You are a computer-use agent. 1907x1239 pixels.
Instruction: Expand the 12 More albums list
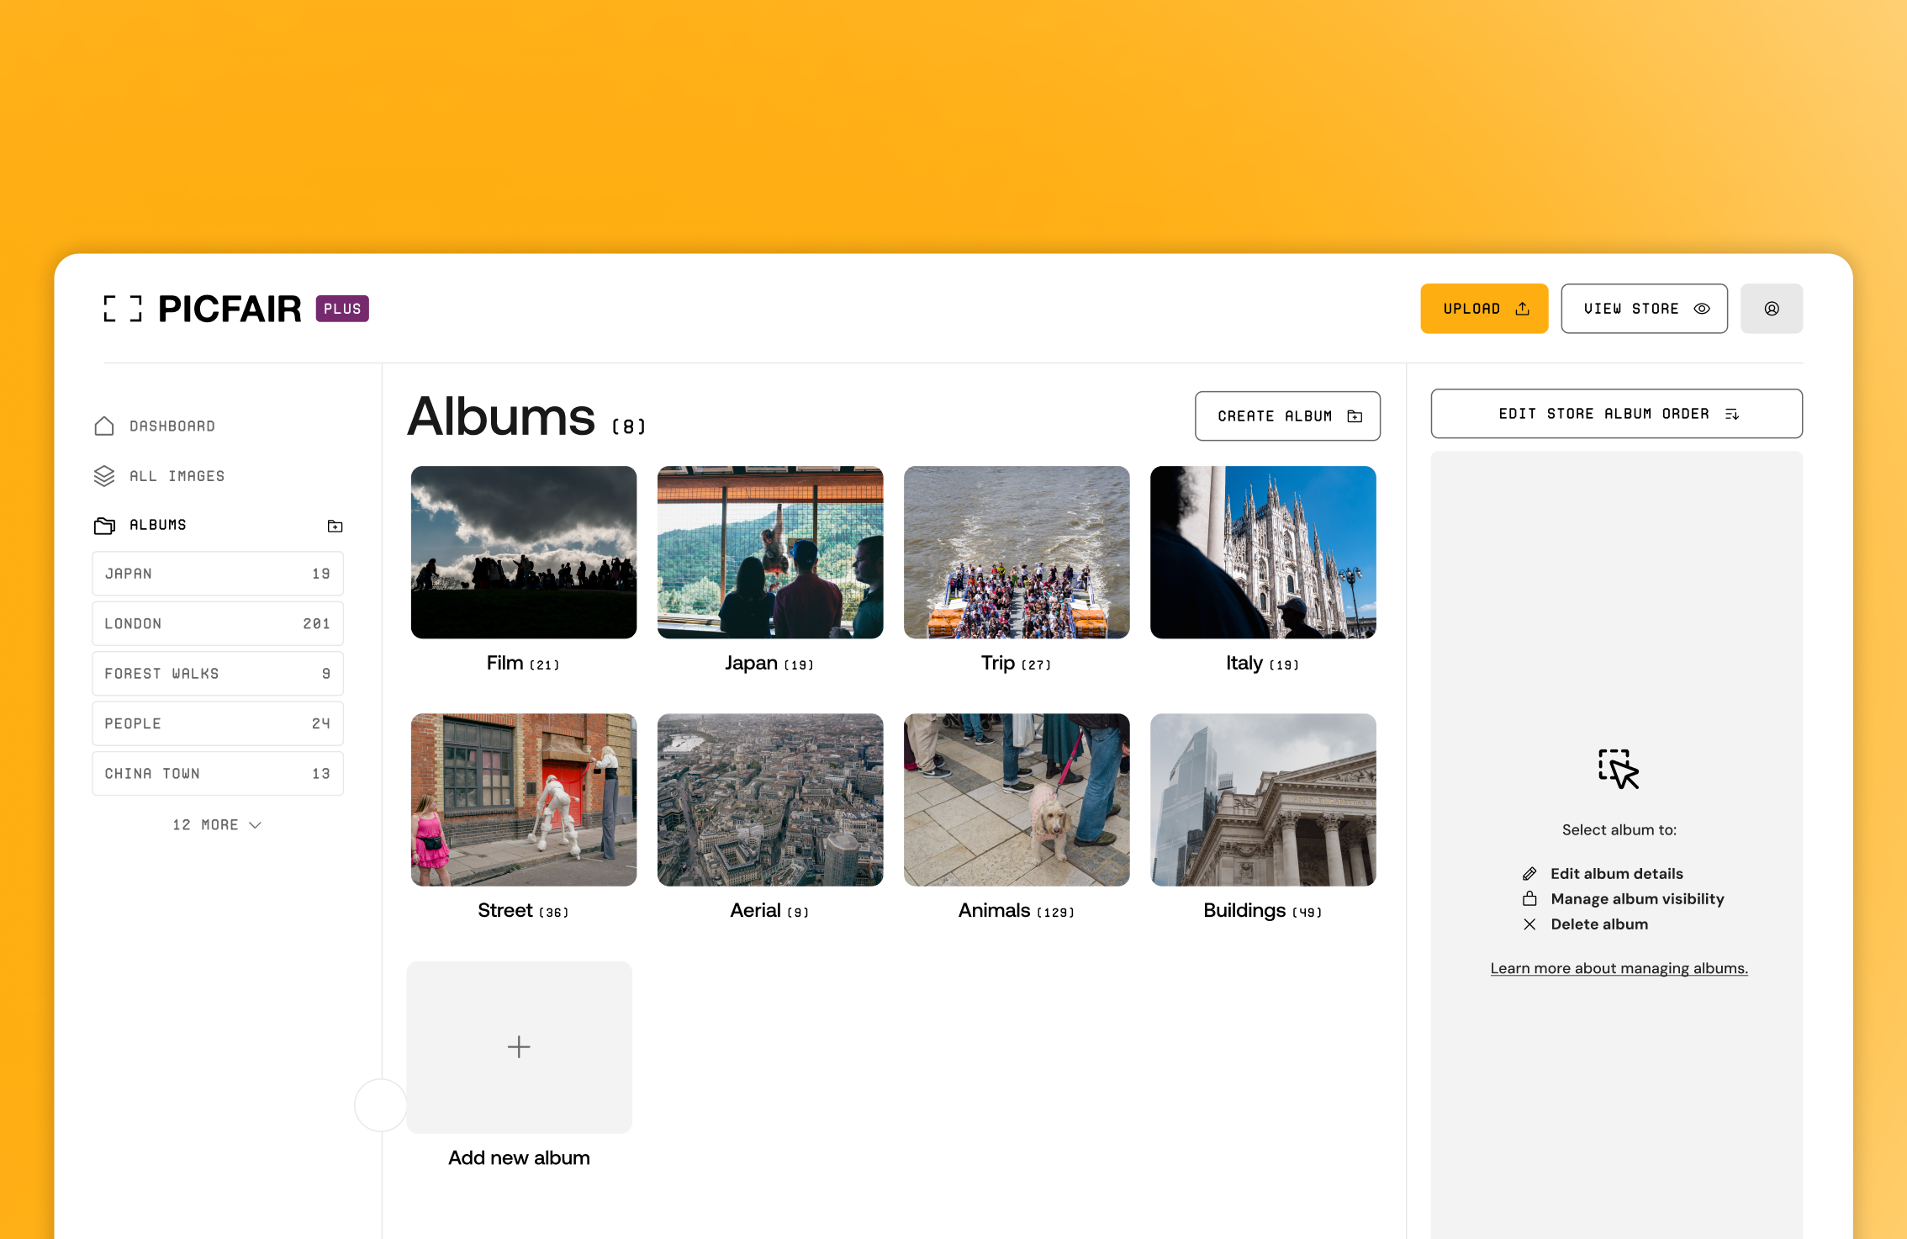(x=217, y=825)
